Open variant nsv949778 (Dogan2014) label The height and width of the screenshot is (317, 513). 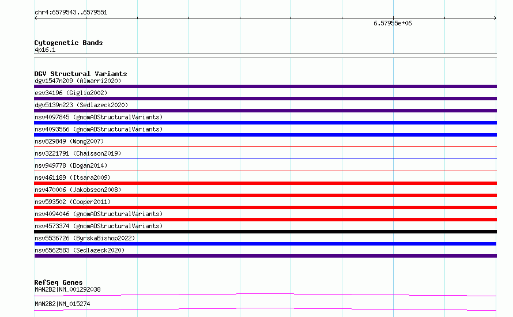pos(71,165)
